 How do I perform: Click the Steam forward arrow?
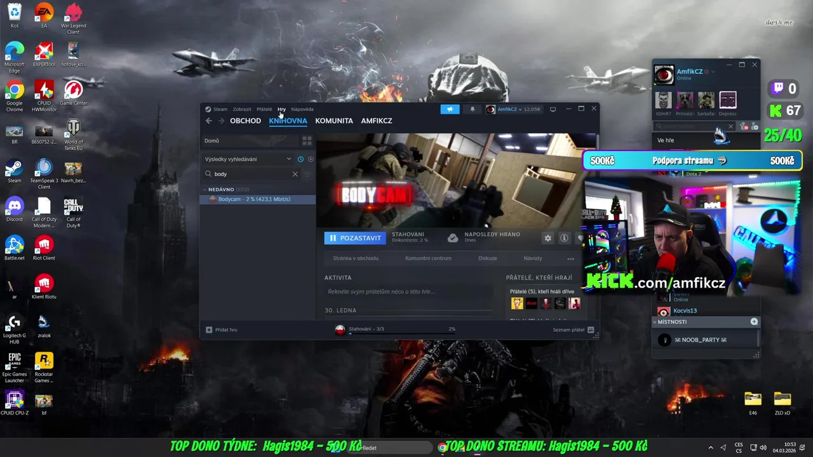221,121
